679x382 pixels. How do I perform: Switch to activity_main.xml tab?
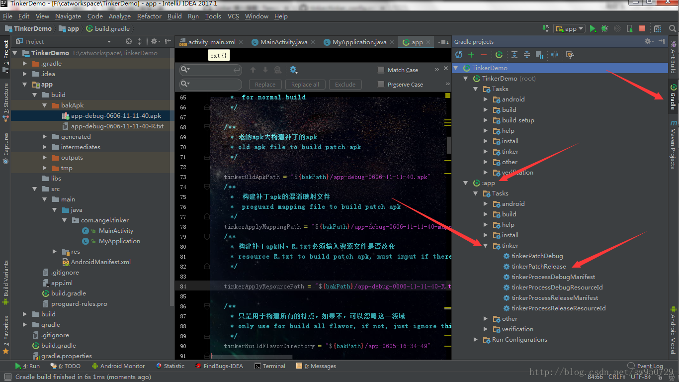click(x=211, y=42)
